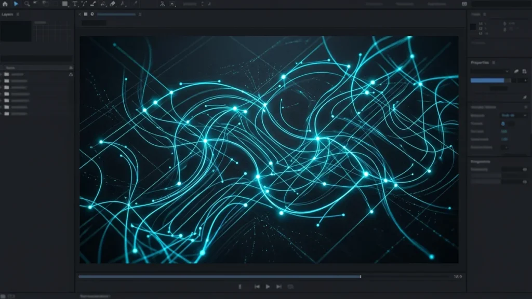
Task: Open the Layers panel menu
Action: 18,14
